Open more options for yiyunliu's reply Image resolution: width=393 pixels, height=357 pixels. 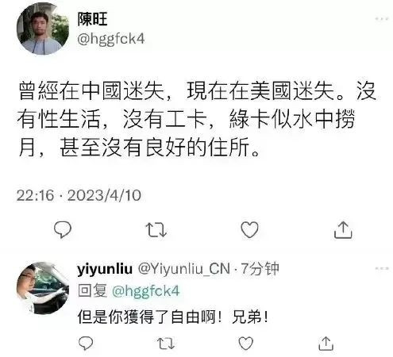pos(382,268)
